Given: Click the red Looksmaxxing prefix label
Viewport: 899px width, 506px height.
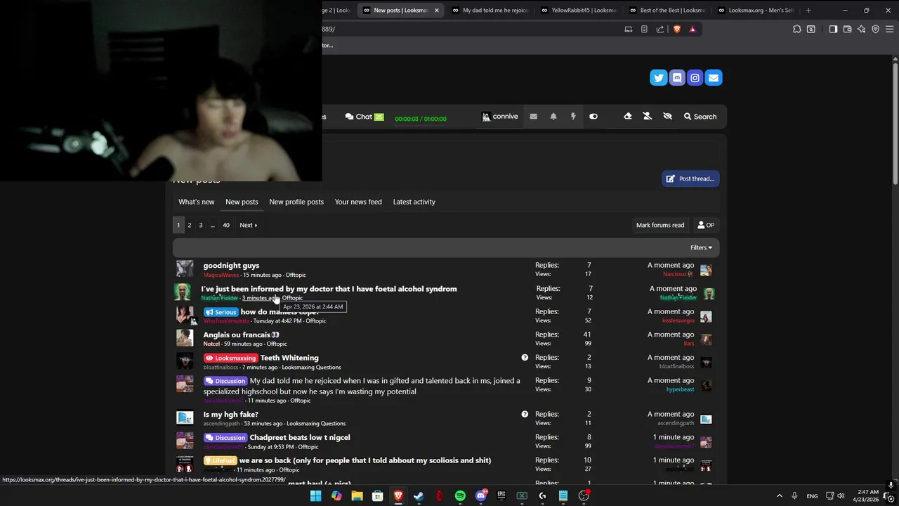Looking at the screenshot, I should [231, 358].
